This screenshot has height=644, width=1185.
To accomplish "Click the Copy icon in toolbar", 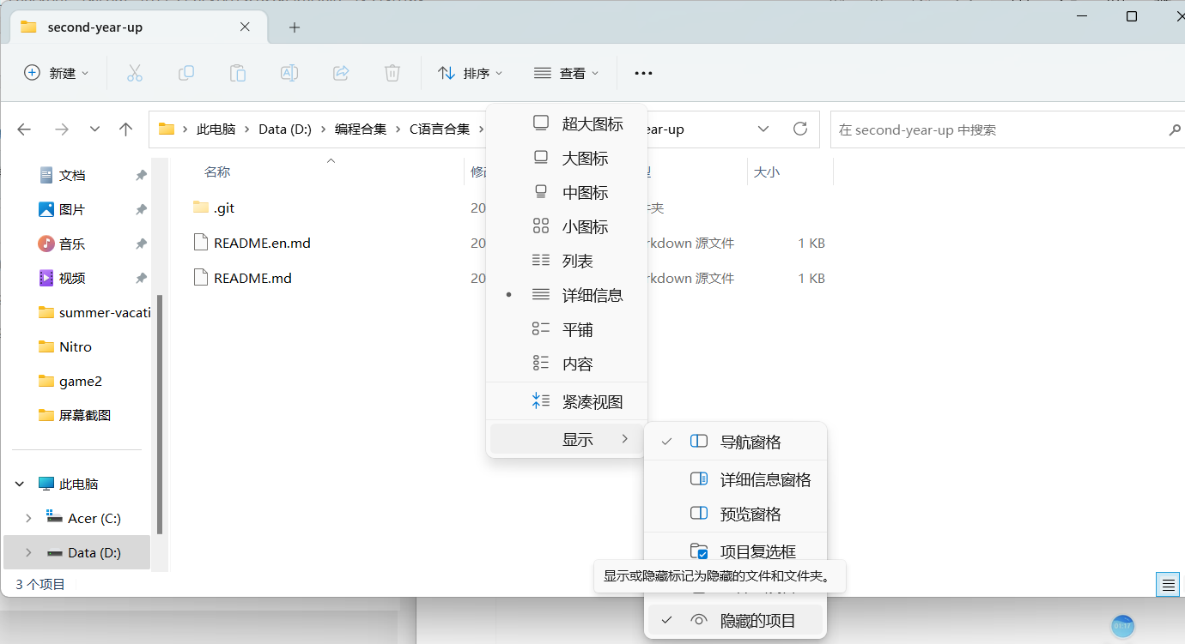I will click(x=186, y=73).
